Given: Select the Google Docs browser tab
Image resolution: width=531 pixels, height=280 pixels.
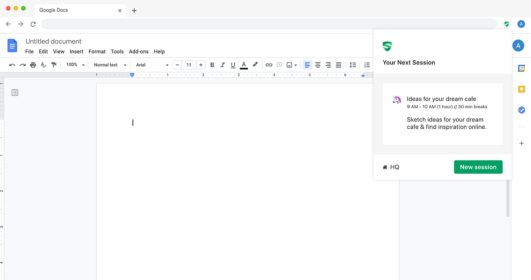Looking at the screenshot, I should point(80,10).
